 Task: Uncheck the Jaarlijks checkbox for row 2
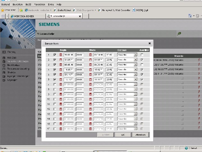(x=142, y=60)
